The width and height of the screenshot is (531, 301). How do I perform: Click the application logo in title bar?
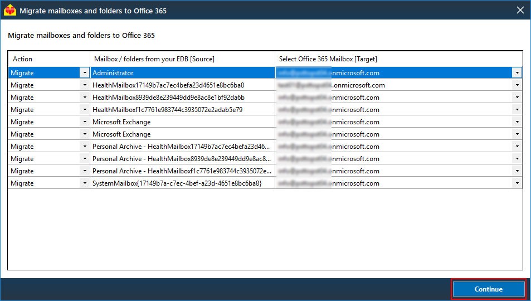pyautogui.click(x=10, y=10)
